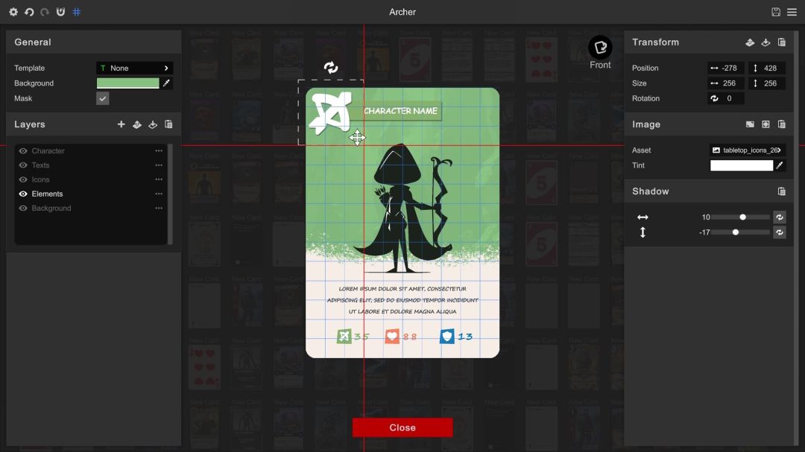This screenshot has width=805, height=452.
Task: Open options menu for the Character layer
Action: [x=158, y=150]
